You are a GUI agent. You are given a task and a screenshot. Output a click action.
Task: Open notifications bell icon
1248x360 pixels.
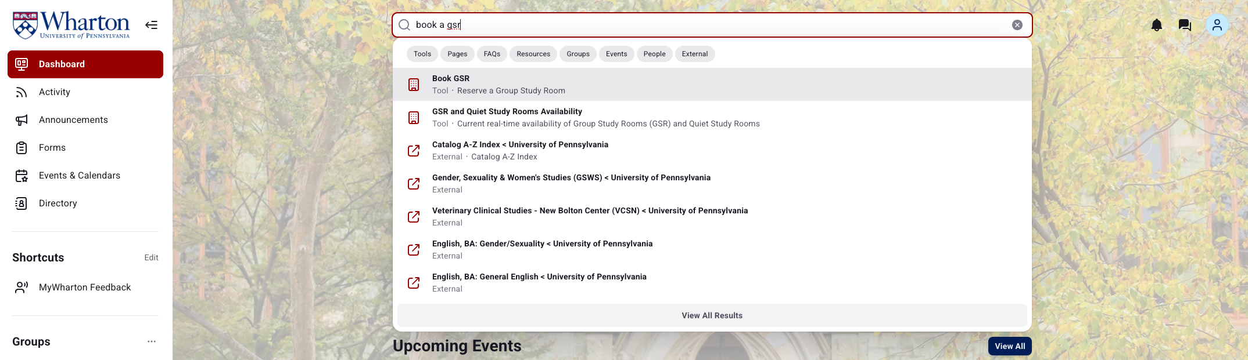tap(1157, 25)
